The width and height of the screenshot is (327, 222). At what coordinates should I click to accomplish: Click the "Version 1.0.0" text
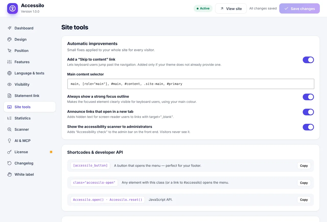pyautogui.click(x=30, y=12)
